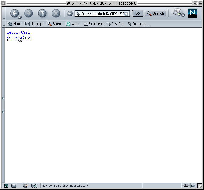Open the Back button history dropdown

(20, 17)
